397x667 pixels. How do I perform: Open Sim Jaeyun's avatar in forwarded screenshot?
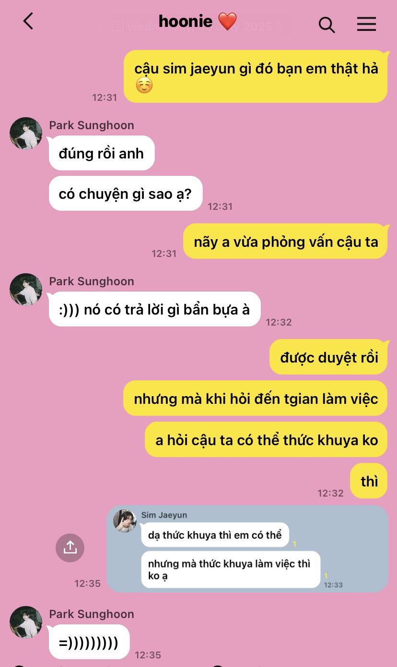[125, 521]
